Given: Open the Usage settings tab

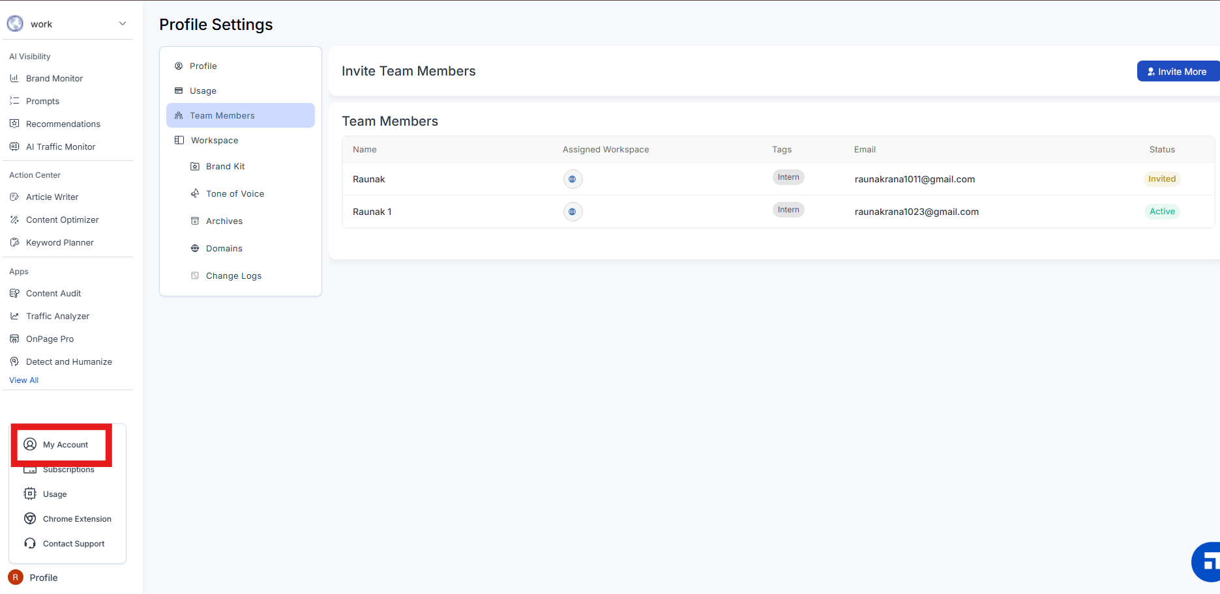Looking at the screenshot, I should pos(203,91).
